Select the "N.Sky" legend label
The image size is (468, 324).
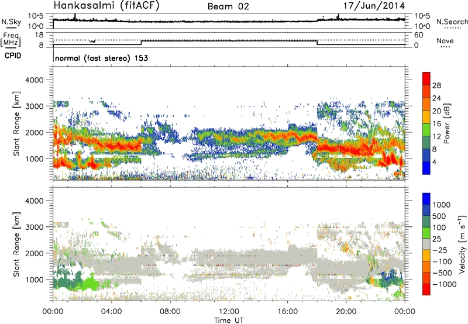point(11,22)
